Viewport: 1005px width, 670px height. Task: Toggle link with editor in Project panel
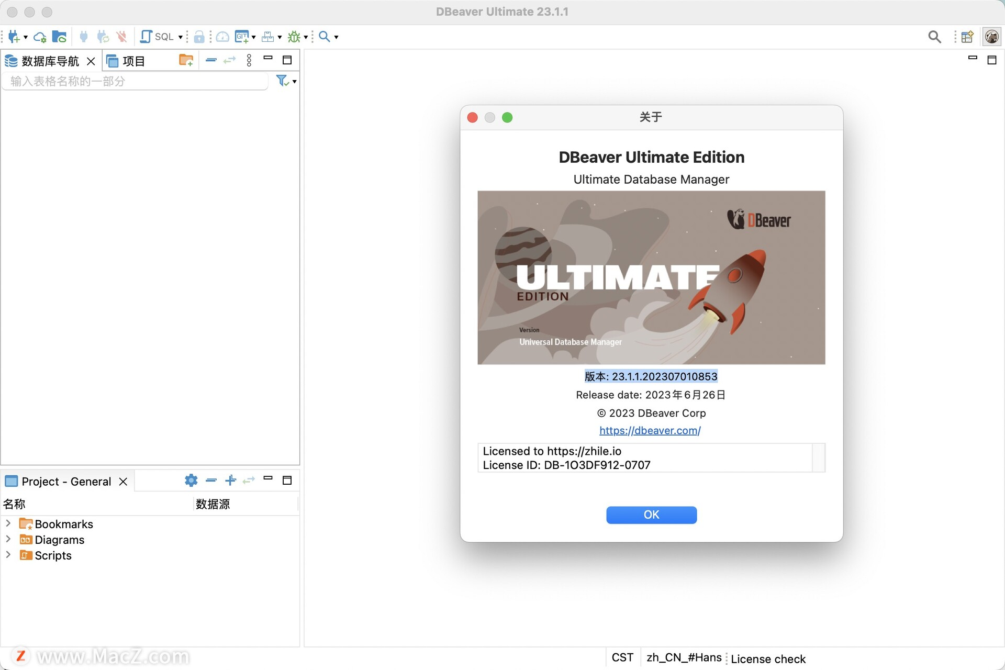tap(249, 480)
